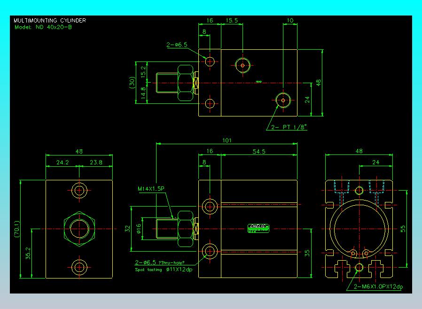Screen dimensions: 422x309
Task: Select the 23.8 dimension value
Action: click(x=96, y=162)
